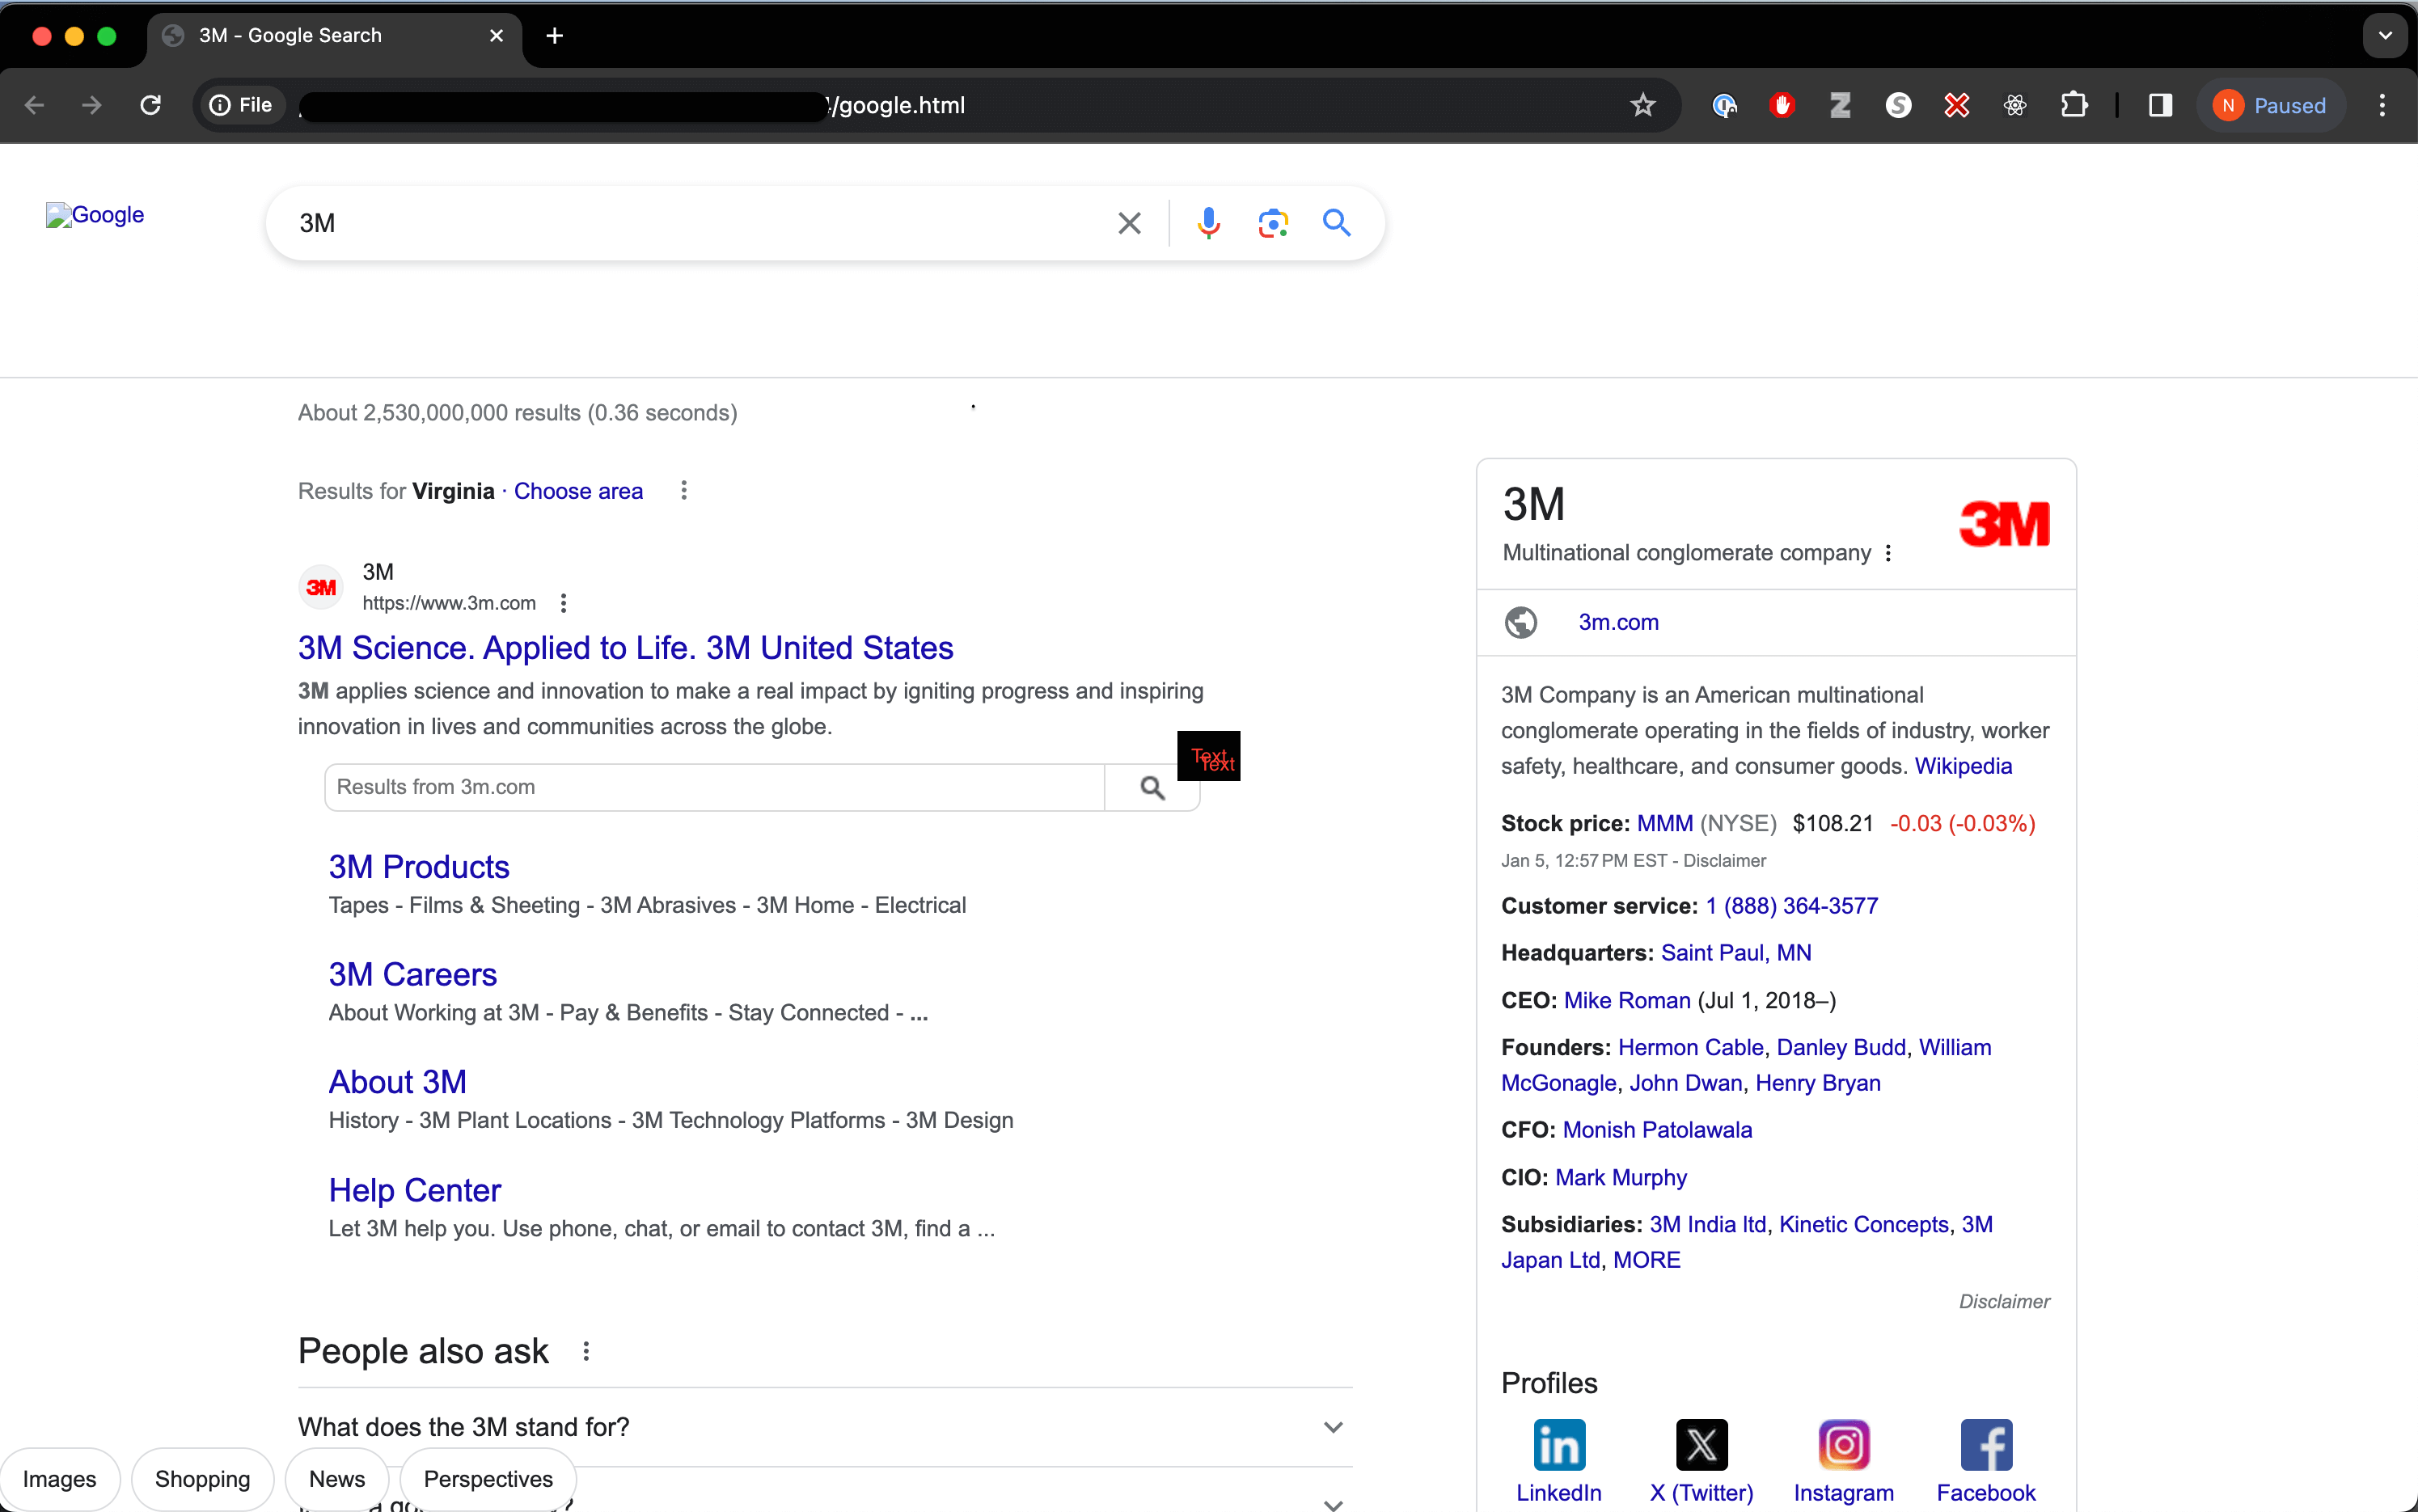Viewport: 2418px width, 1512px height.
Task: Call customer service 1 (888) 364-3577
Action: pos(1791,906)
